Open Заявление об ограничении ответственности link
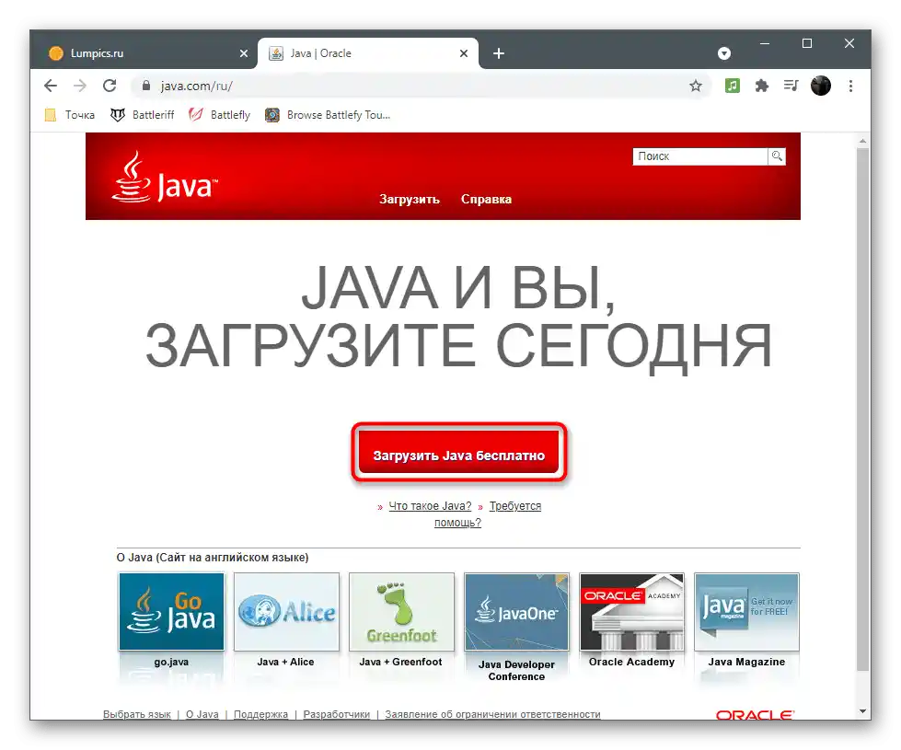This screenshot has height=750, width=901. pos(492,714)
